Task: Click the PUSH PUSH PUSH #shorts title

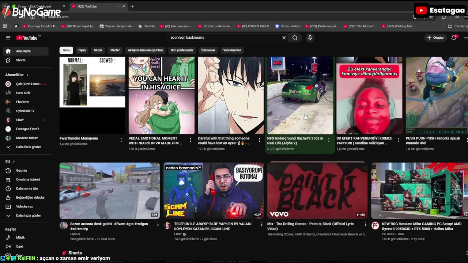Action: pyautogui.click(x=433, y=141)
